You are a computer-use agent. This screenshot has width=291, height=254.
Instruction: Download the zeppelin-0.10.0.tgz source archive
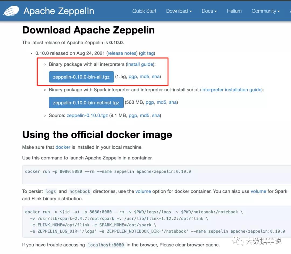tap(87, 115)
